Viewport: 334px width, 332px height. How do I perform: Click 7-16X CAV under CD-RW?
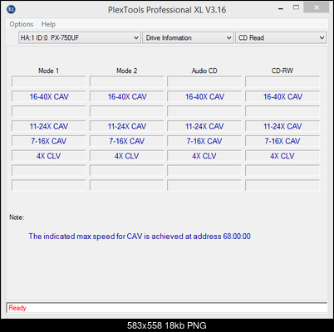(282, 141)
